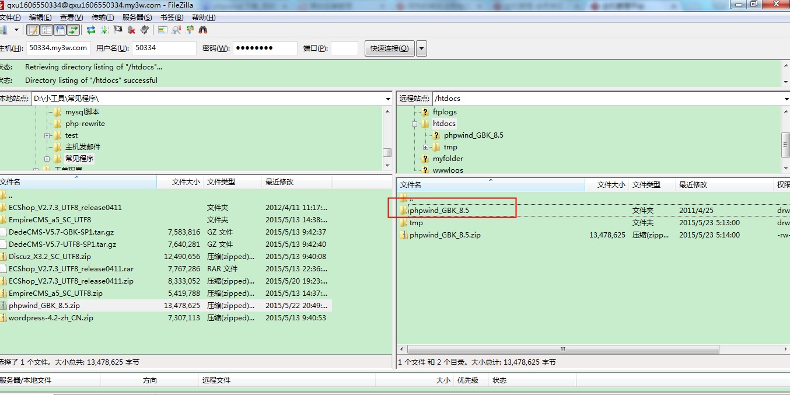Expand the test folder in local tree
790x395 pixels.
47,135
